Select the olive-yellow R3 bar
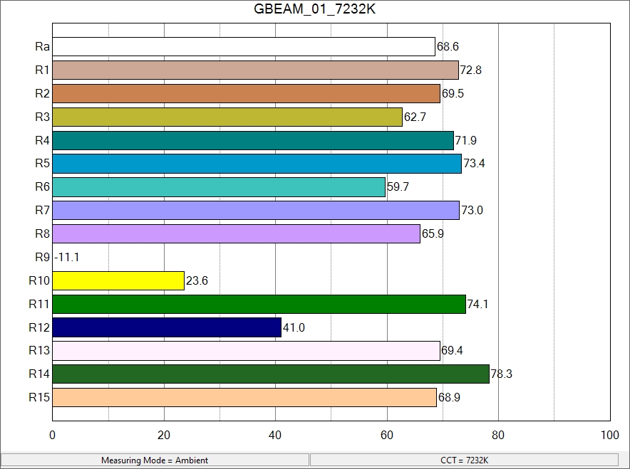 click(x=227, y=117)
